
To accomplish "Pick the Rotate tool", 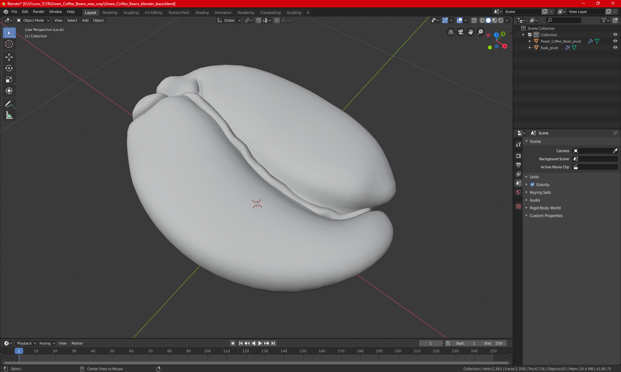I will (9, 68).
